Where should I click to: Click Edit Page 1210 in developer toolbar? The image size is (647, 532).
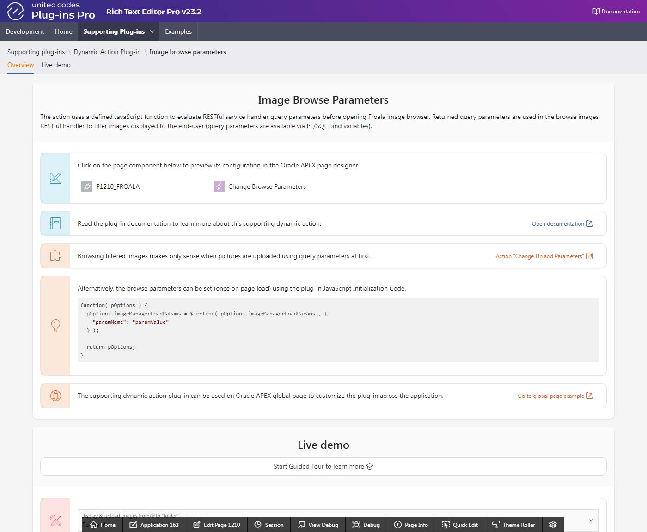[216, 525]
